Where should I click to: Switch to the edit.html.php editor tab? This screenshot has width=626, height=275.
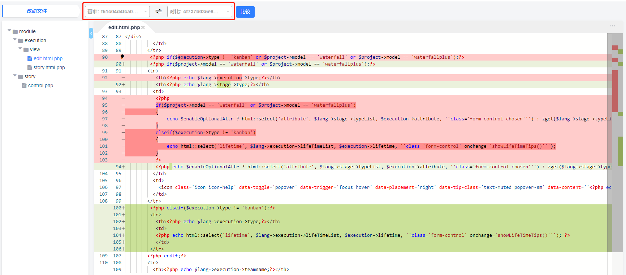(x=124, y=27)
